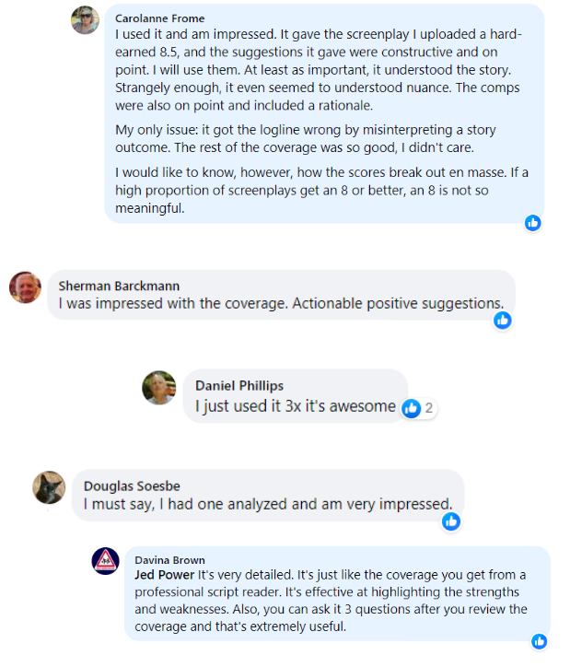Click the like reaction on Carolanne Frome's comment

[x=532, y=223]
